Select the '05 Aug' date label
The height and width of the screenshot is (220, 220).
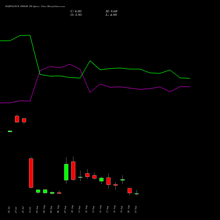(51, 209)
